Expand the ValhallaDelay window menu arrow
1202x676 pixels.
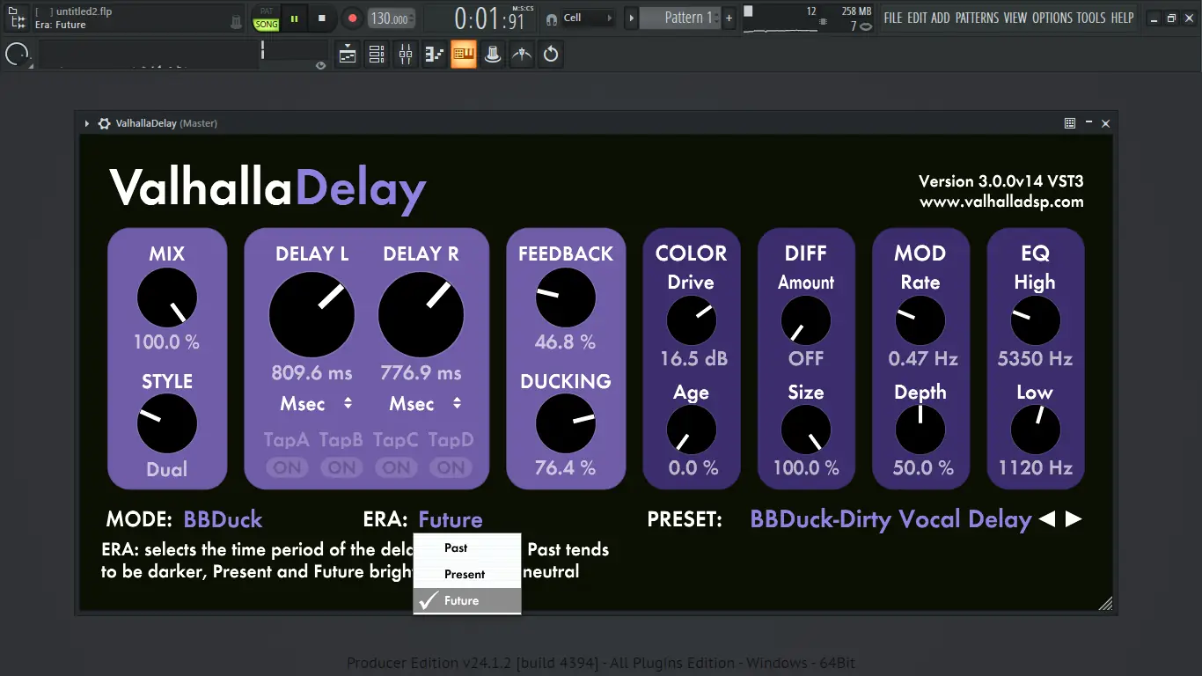pos(87,123)
